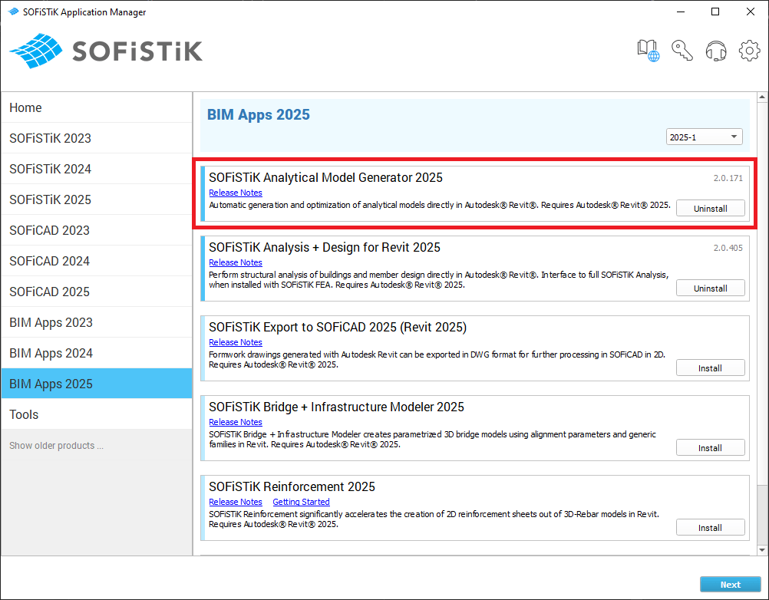Viewport: 769px width, 600px height.
Task: Select the highlighted BIM Apps 2025 entry
Action: point(97,384)
